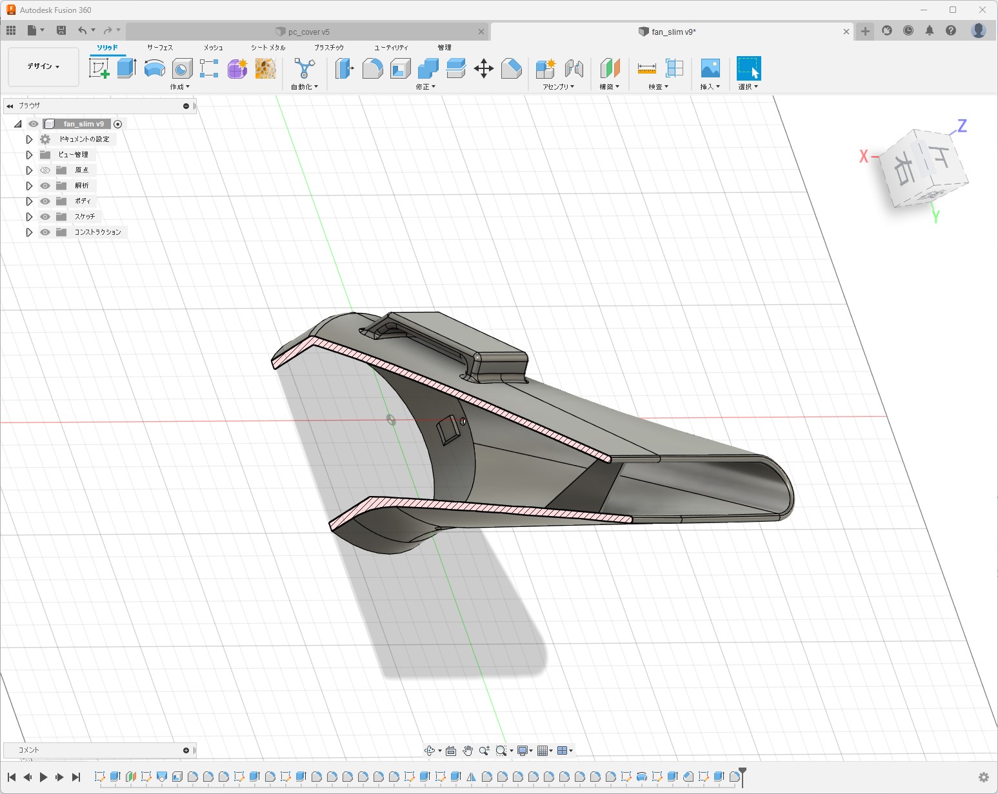Viewport: 998px width, 794px height.
Task: Open the Job Status clock icon
Action: click(908, 30)
